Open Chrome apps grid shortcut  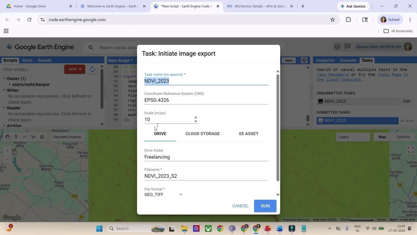click(x=6, y=31)
